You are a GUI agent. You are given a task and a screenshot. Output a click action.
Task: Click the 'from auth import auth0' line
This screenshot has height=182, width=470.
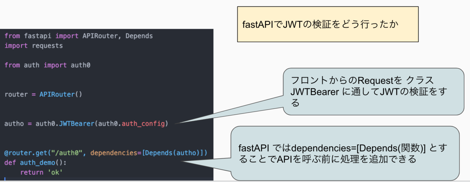47,65
